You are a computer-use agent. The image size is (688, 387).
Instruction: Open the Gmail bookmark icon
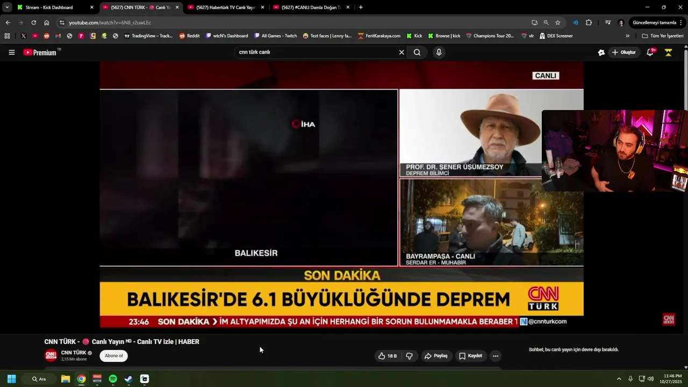58,36
